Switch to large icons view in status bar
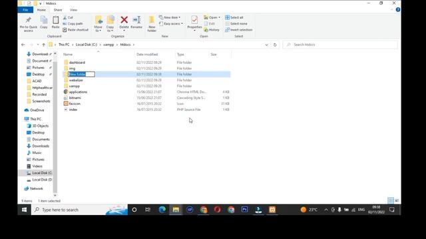This screenshot has height=239, width=426. click(x=397, y=200)
